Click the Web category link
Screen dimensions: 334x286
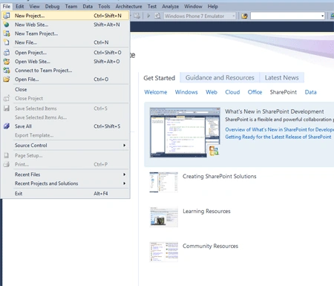[212, 92]
